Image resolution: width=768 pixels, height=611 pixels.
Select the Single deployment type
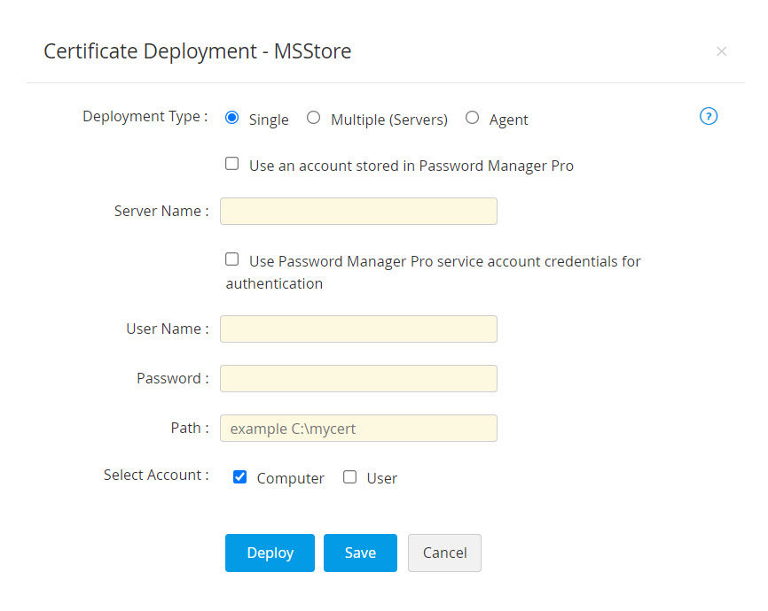tap(232, 118)
